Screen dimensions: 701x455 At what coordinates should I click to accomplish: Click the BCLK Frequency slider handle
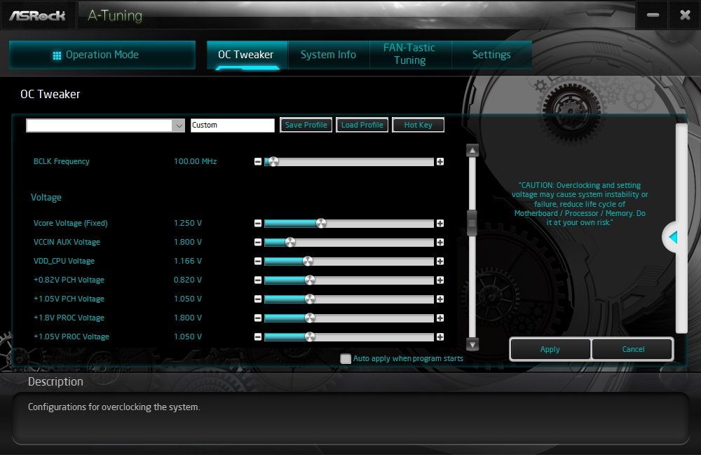point(273,161)
